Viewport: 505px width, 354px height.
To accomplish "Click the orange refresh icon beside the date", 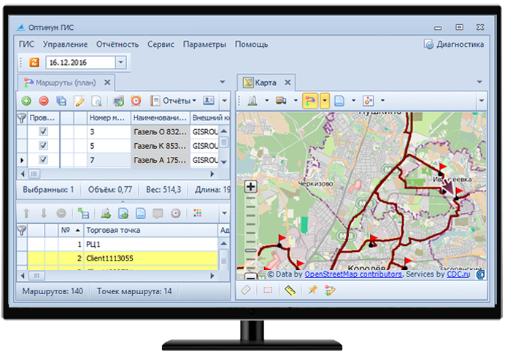I will click(x=34, y=62).
